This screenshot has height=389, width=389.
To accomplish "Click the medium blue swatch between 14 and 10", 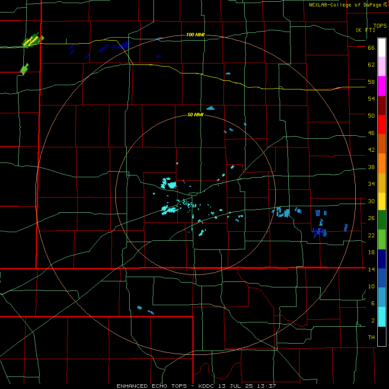I will coord(382,278).
